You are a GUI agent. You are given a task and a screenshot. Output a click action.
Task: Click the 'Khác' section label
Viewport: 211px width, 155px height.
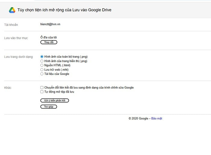[8, 88]
